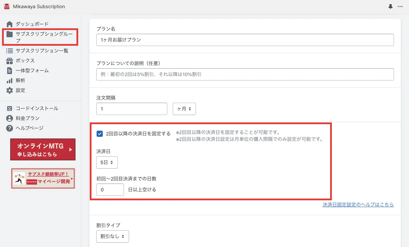
Task: Open the ヶ月 interval unit dropdown
Action: 184,109
